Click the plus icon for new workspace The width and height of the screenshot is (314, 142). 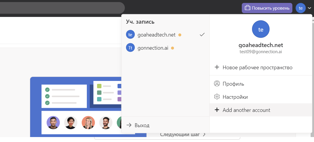coord(217,67)
